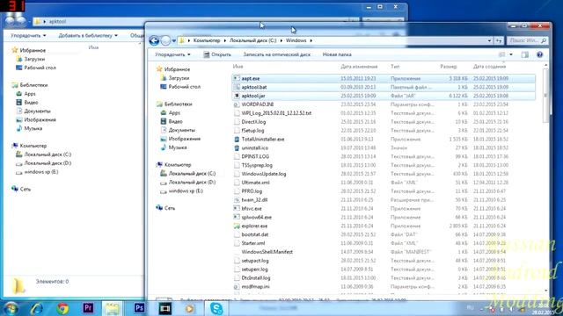Click Локальный диск (C:) in apktool window sidebar
Viewport: 563px width, 316px height.
48,154
